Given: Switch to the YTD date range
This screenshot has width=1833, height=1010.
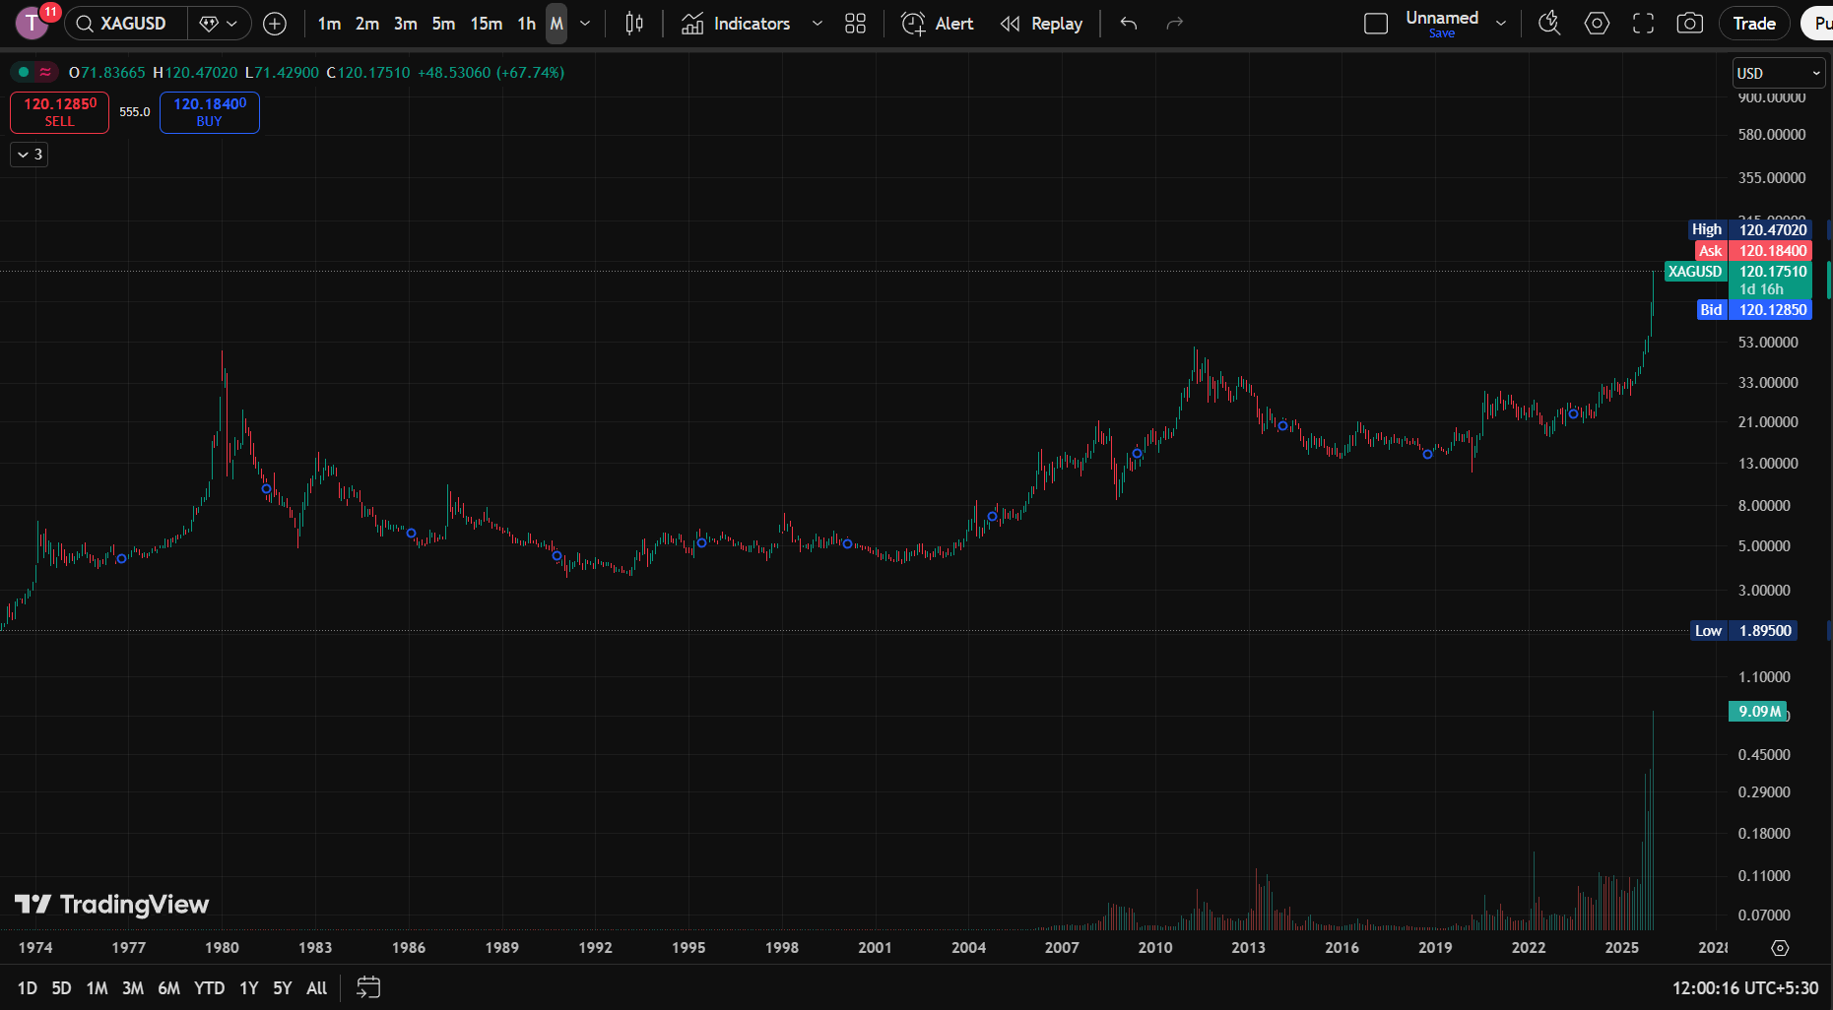Looking at the screenshot, I should click(x=209, y=987).
